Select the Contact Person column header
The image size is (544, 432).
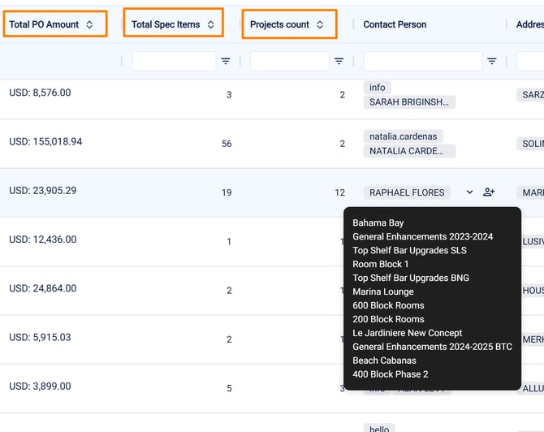click(395, 24)
